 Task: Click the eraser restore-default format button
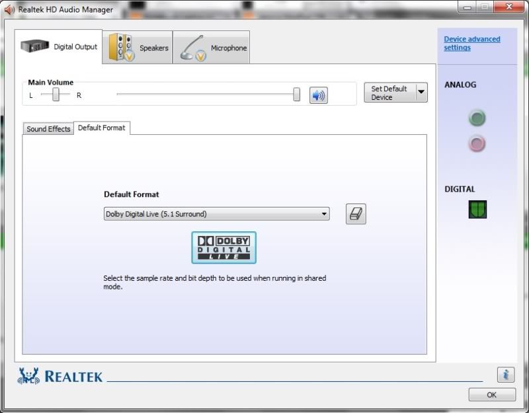(356, 214)
